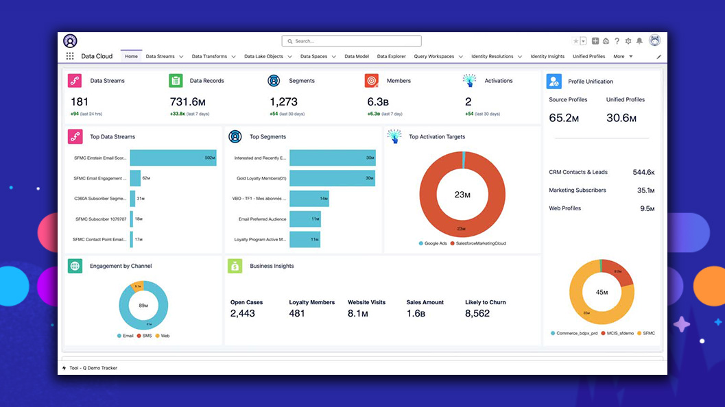Open the More navigation dropdown
The image size is (725, 407).
623,56
